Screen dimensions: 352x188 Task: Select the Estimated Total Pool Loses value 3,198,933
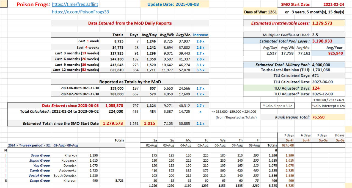(322, 41)
